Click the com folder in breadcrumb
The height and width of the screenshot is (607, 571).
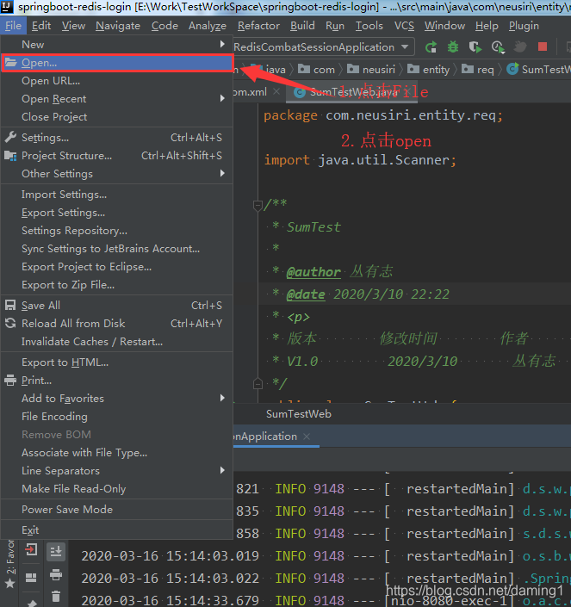click(x=317, y=70)
